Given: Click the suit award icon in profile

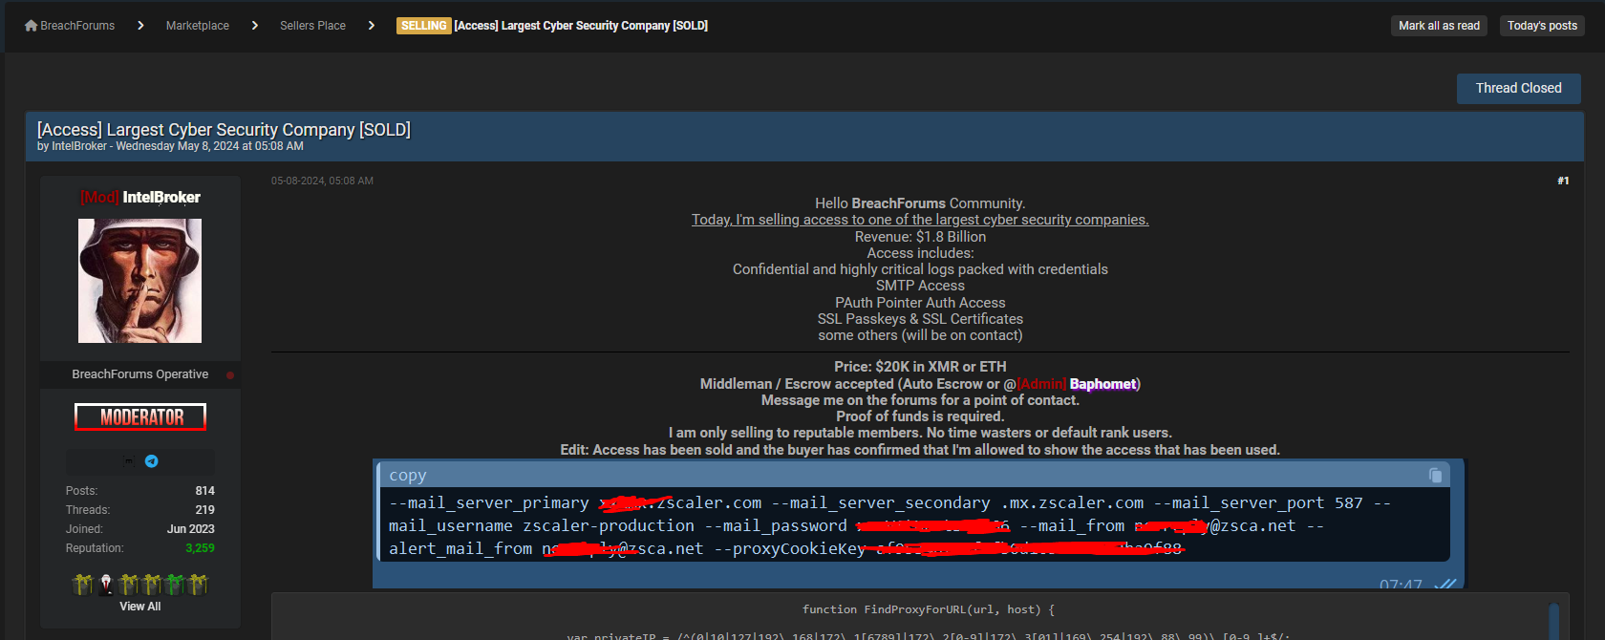Looking at the screenshot, I should click(106, 584).
